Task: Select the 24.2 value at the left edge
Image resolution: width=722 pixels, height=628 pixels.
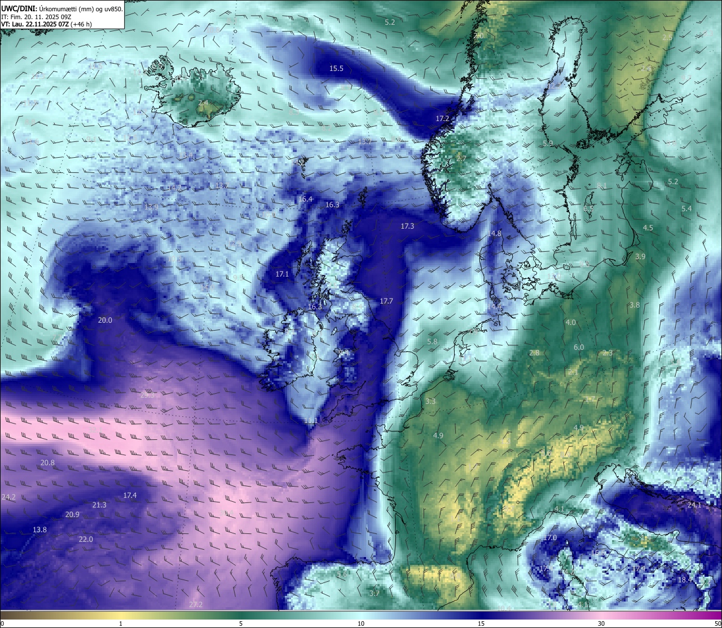Action: (x=8, y=497)
